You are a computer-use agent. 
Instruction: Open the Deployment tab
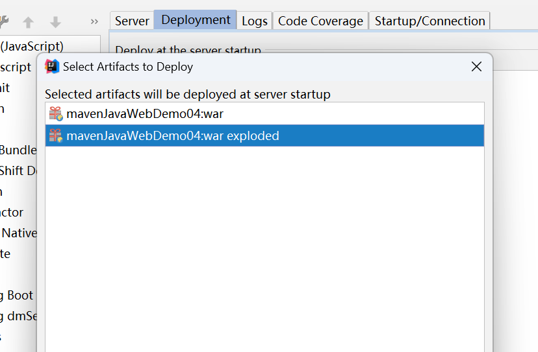pos(196,20)
